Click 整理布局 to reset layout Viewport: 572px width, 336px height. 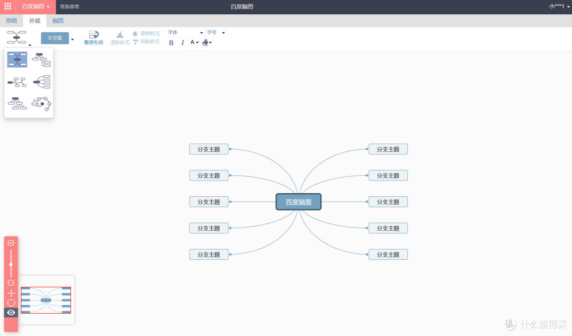click(x=93, y=38)
